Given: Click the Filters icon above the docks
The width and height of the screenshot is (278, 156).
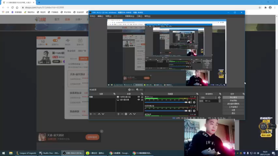Looking at the screenshot, I should (x=140, y=90).
